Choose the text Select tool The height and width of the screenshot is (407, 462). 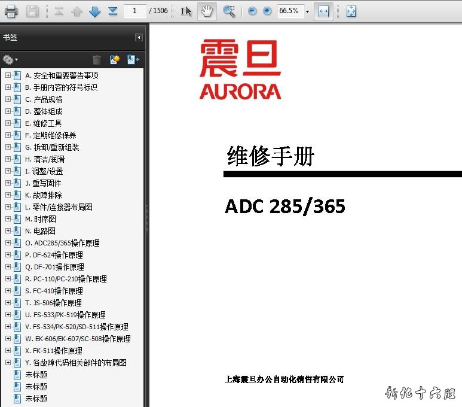(x=186, y=11)
